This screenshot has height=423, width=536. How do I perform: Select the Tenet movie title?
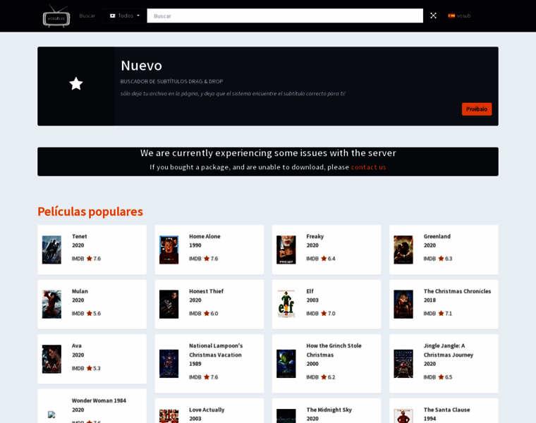coord(79,236)
